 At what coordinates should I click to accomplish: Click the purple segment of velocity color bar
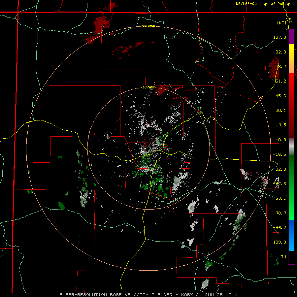point(291,37)
